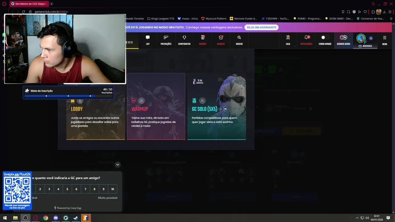This screenshot has width=395, height=222.
Task: Open the user profile avatar #80663
Action: click(361, 39)
